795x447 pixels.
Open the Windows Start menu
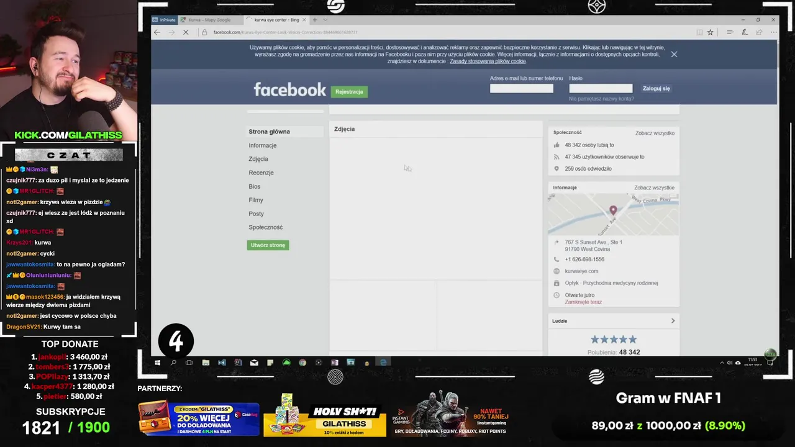tap(157, 363)
